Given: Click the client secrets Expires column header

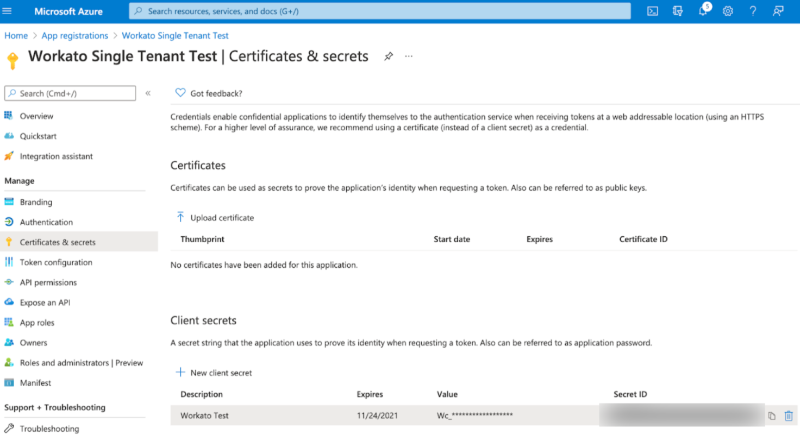Looking at the screenshot, I should (370, 394).
